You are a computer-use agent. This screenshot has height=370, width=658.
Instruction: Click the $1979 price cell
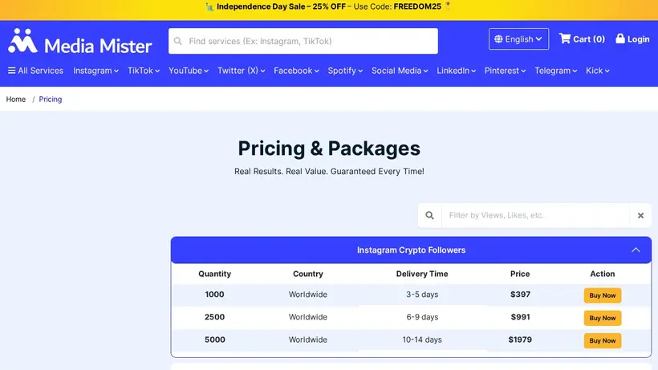pos(520,340)
